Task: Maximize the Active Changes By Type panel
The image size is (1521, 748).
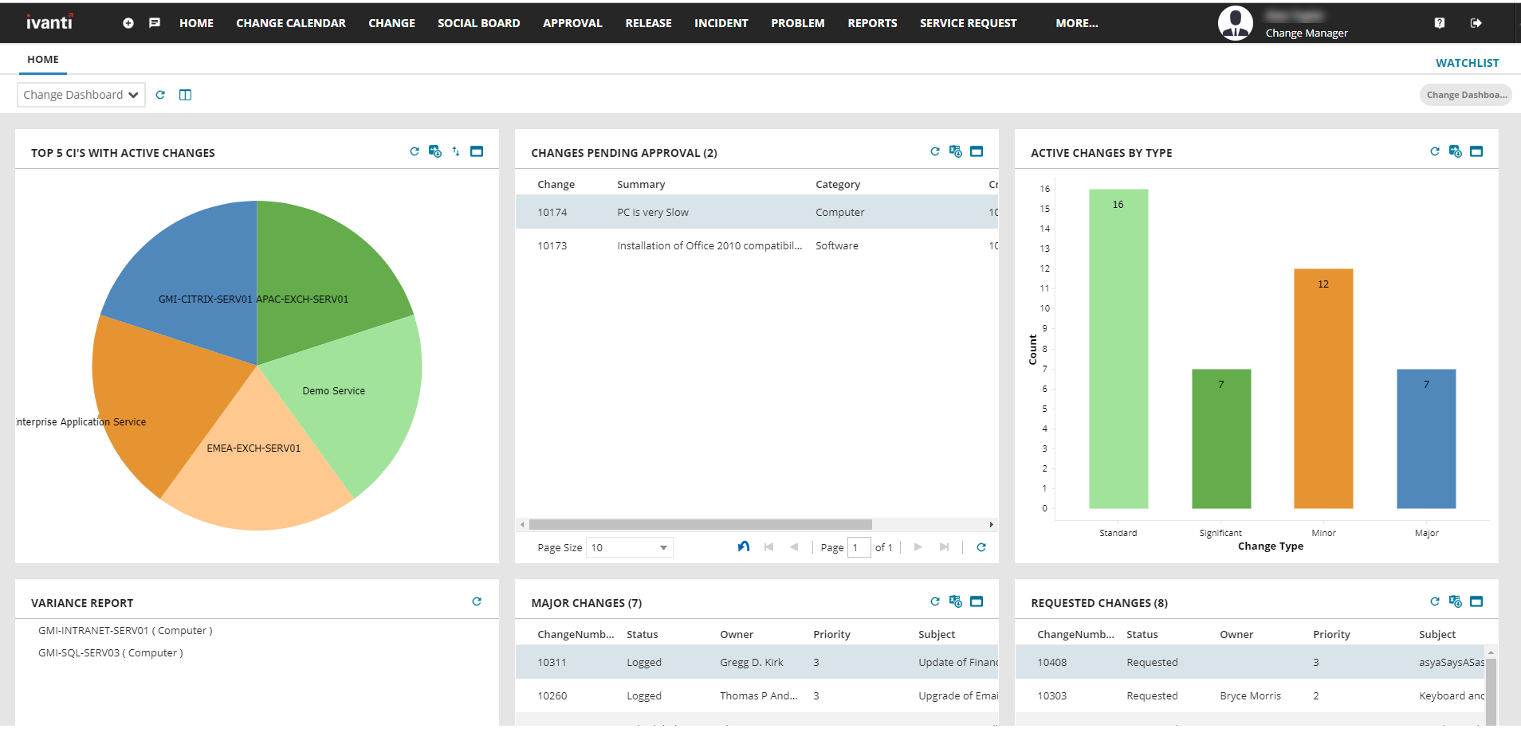Action: pos(1476,151)
